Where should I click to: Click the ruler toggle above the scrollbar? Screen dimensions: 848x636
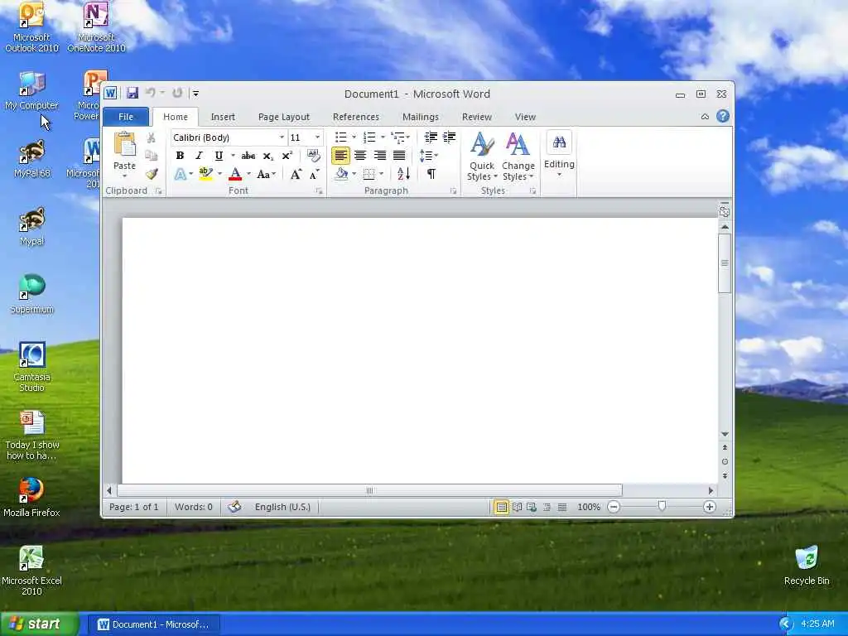pos(725,211)
